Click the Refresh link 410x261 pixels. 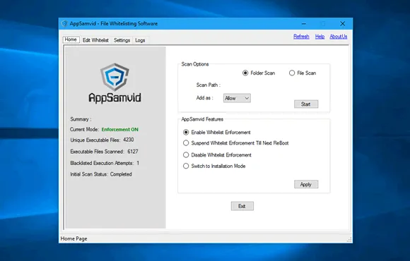click(301, 37)
